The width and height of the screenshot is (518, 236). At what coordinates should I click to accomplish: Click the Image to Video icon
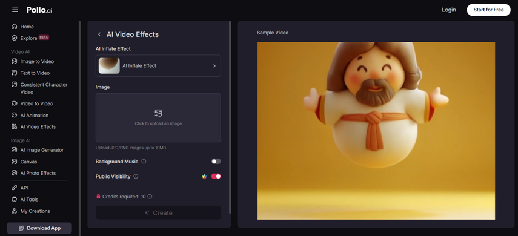tap(14, 61)
